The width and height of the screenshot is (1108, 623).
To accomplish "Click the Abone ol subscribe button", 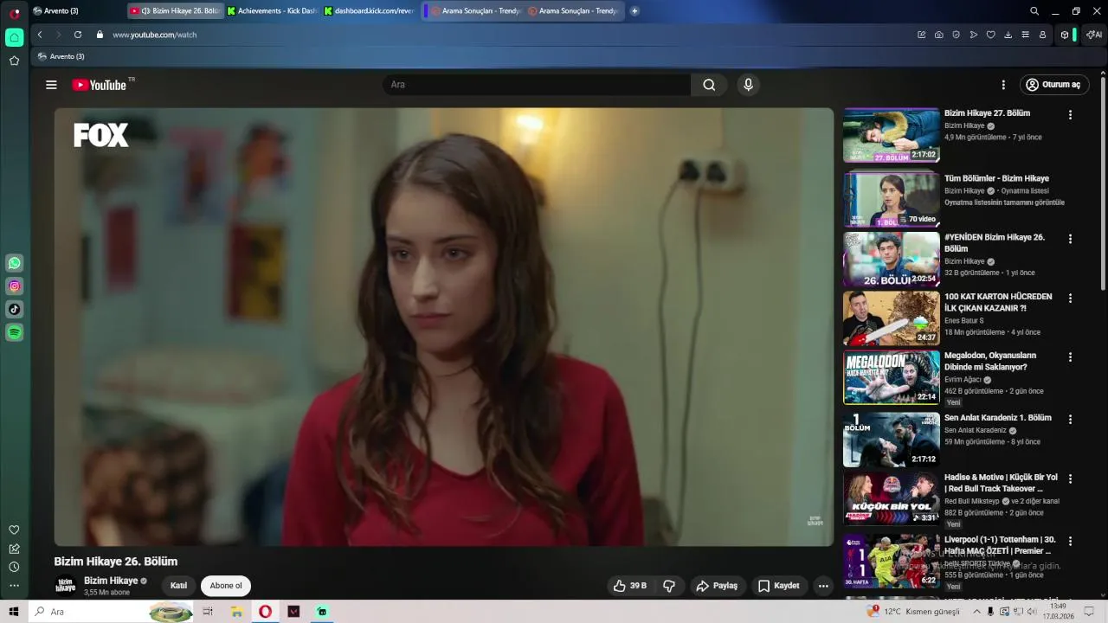I will [226, 586].
